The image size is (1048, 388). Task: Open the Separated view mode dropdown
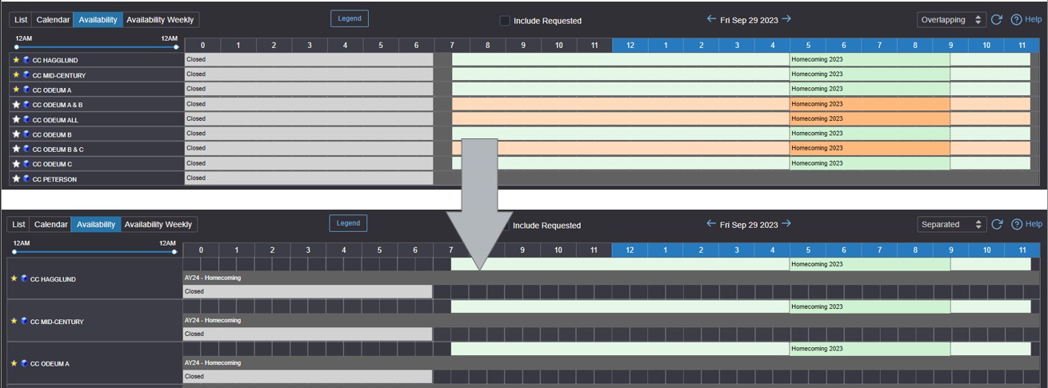pyautogui.click(x=951, y=225)
